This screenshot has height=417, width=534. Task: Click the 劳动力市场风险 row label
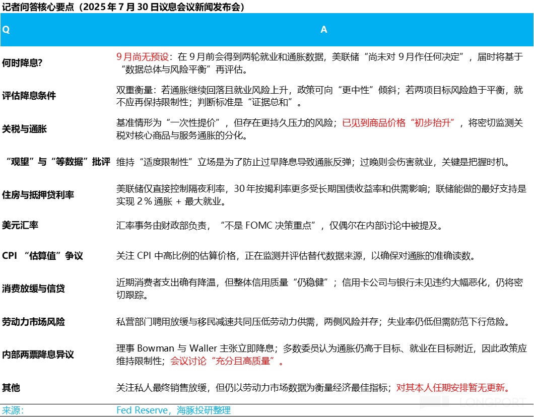[x=33, y=321]
